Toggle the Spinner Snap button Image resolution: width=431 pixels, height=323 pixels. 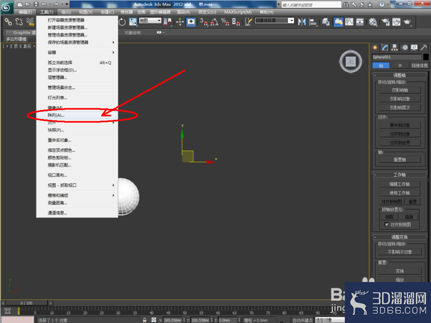pos(236,22)
